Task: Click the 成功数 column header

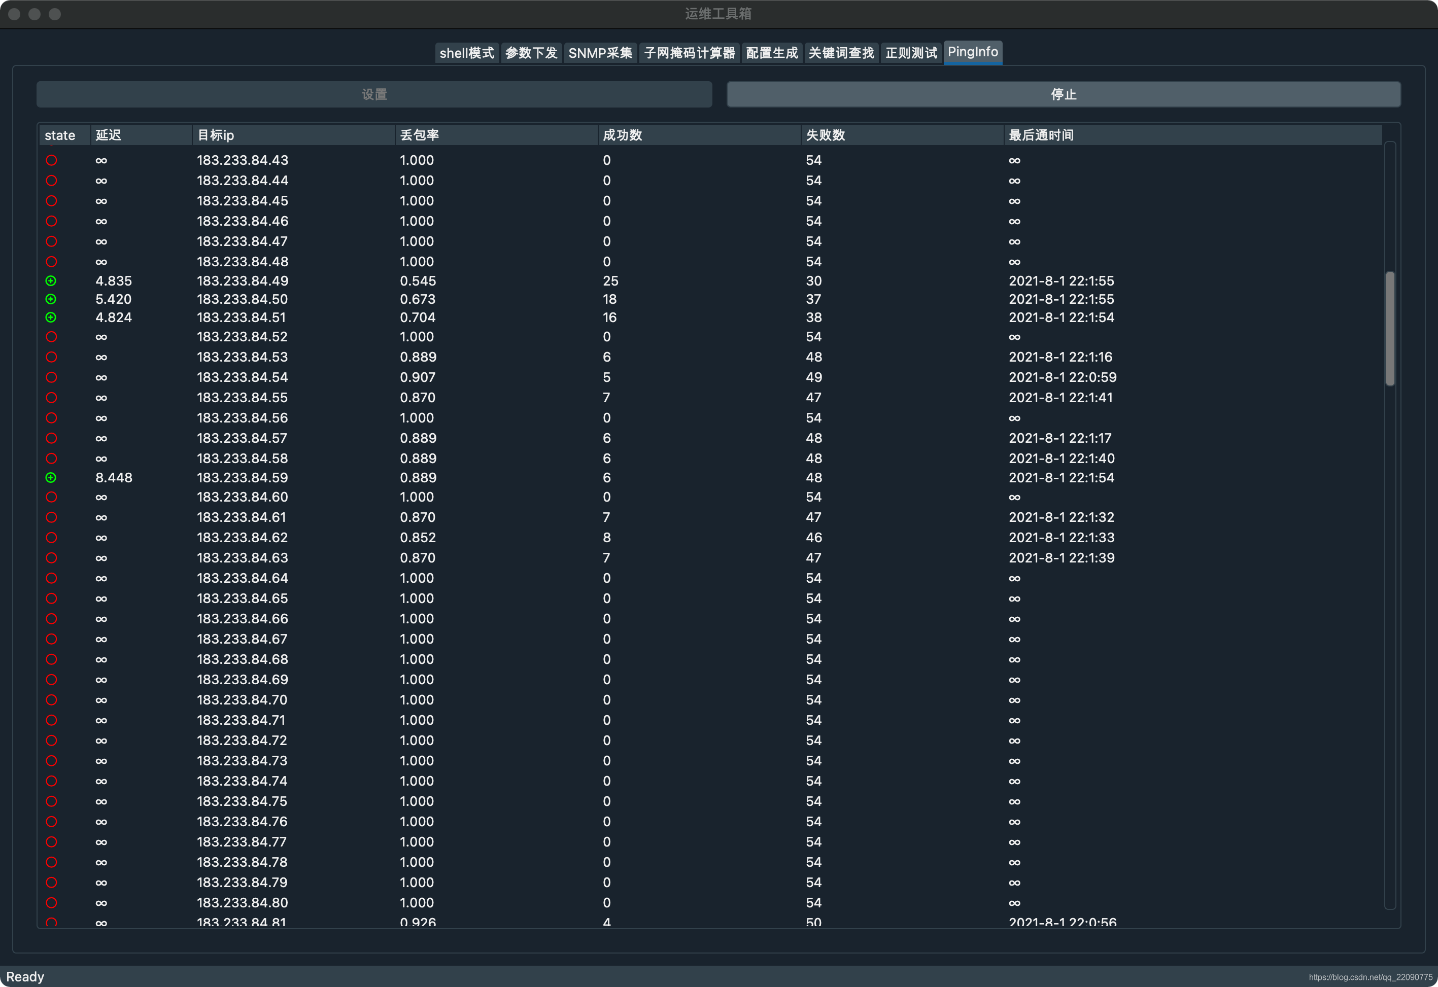Action: tap(699, 135)
